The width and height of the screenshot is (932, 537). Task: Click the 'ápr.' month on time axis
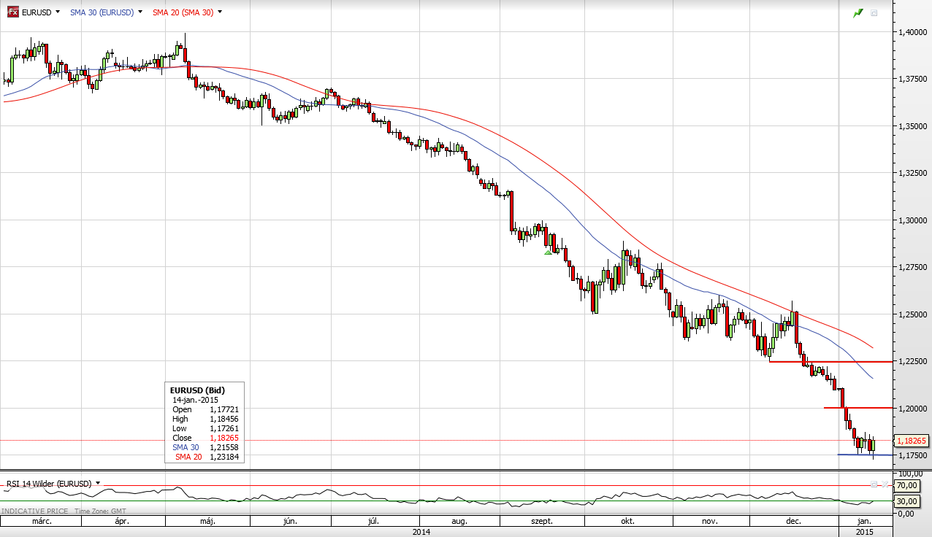coord(122,522)
